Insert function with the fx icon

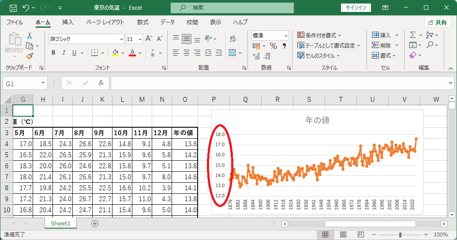101,83
